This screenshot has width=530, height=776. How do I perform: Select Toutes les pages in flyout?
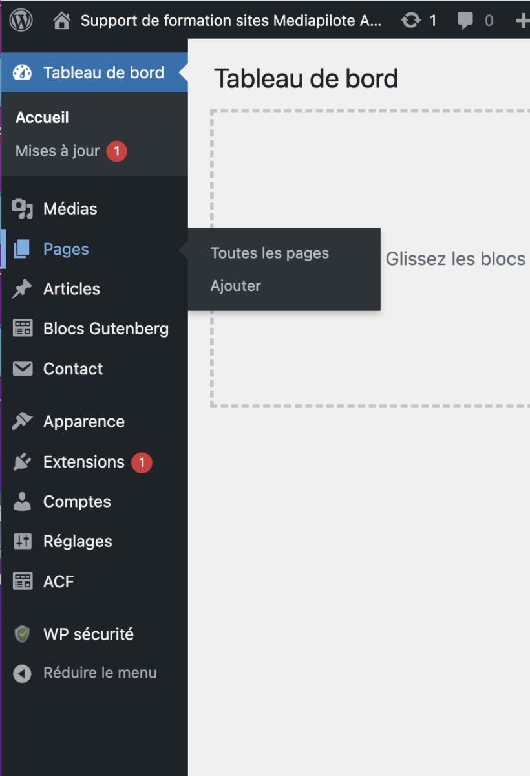point(270,253)
